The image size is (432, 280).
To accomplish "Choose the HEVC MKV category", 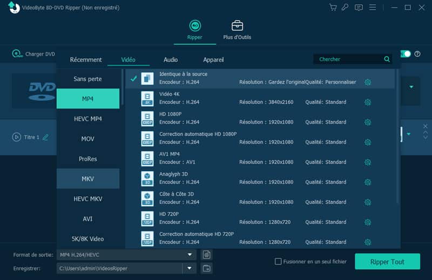I will pos(88,199).
